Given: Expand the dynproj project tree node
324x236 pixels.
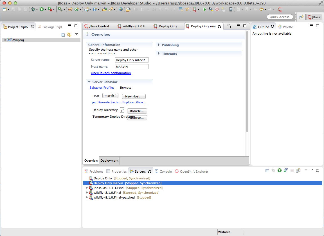Looking at the screenshot, I should coord(5,40).
